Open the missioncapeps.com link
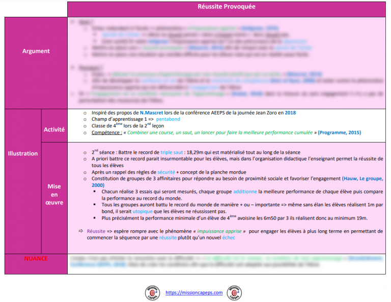 pos(194,293)
